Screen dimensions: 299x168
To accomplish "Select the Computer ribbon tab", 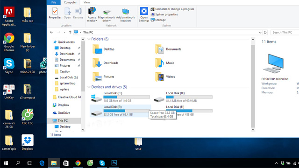I will (x=70, y=2).
